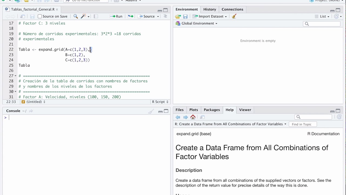The width and height of the screenshot is (346, 195).
Task: Open the Addins menu
Action: [133, 1]
